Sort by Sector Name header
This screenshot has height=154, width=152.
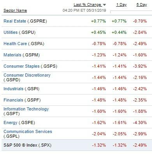pyautogui.click(x=15, y=10)
